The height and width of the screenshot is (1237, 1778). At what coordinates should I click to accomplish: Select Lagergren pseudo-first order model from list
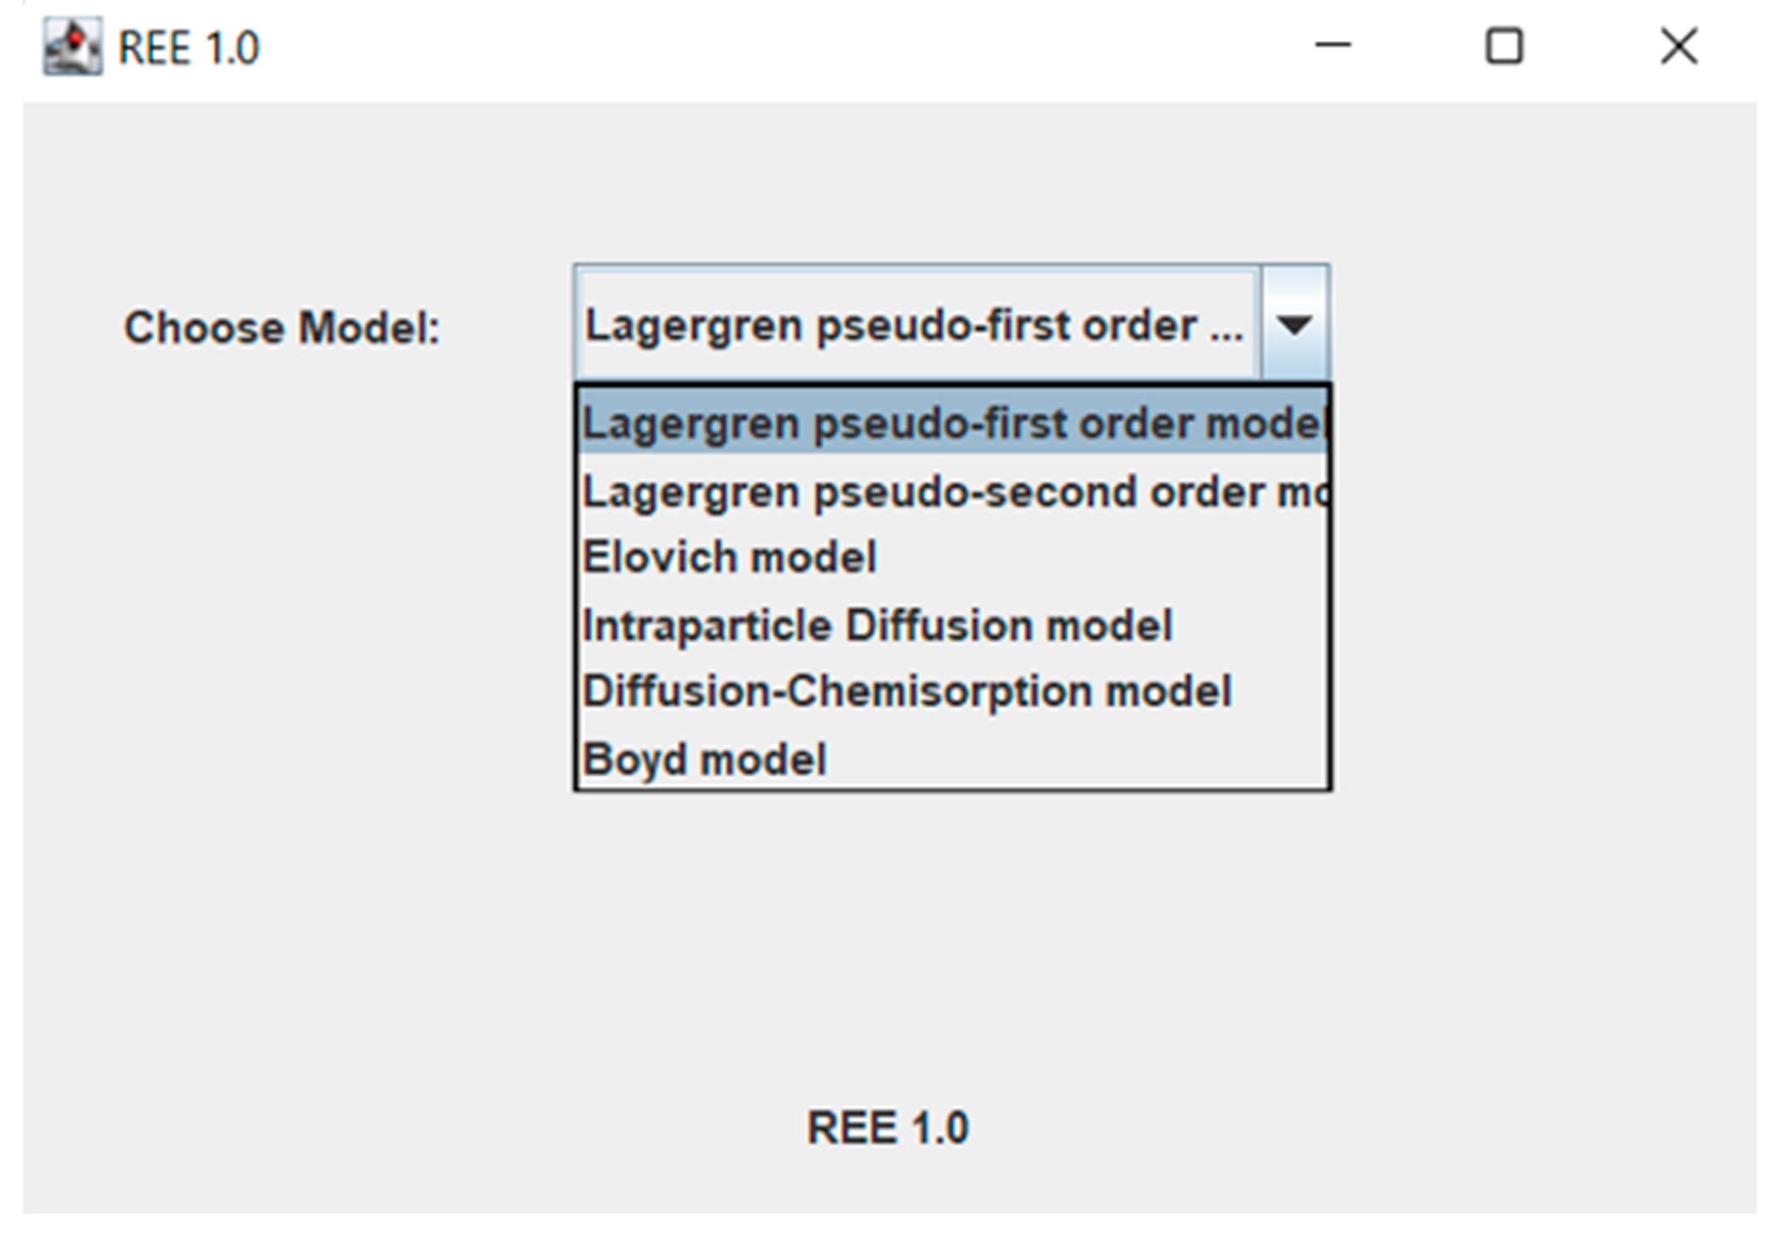coord(952,423)
